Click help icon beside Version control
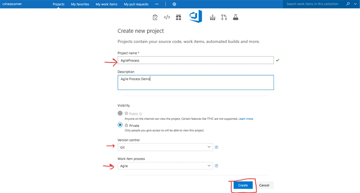 pyautogui.click(x=216, y=147)
